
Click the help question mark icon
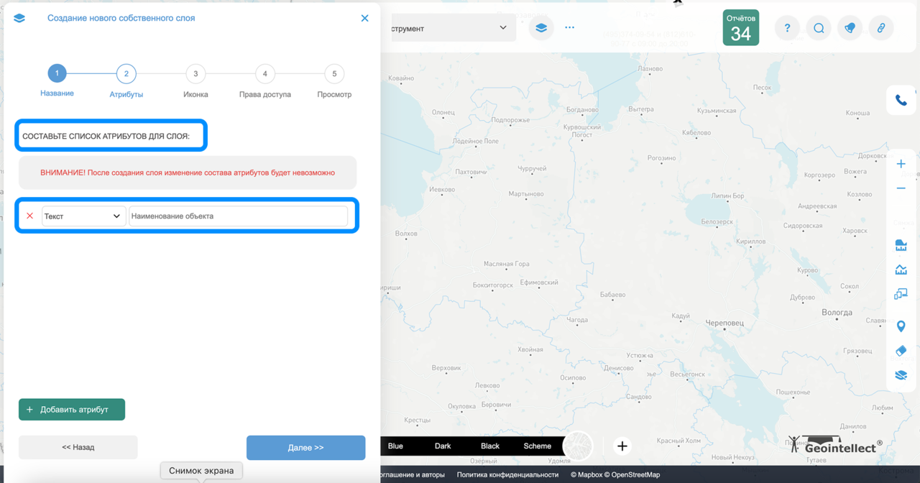[787, 27]
